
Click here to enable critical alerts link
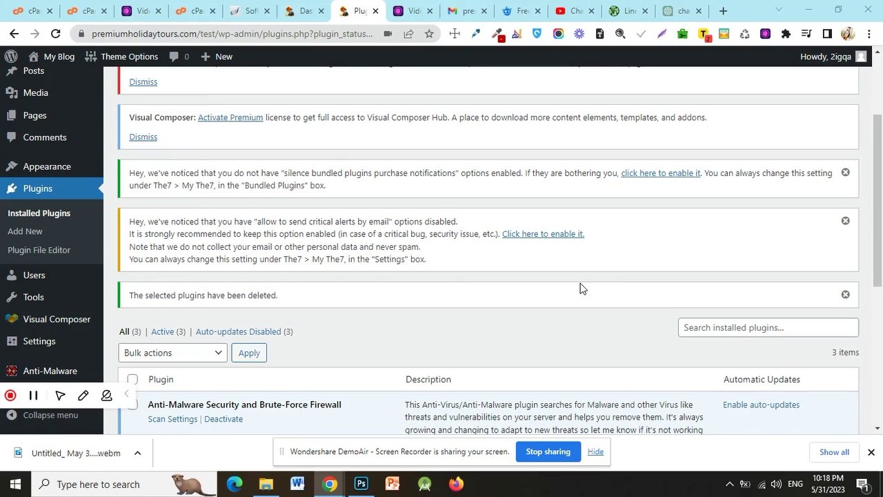pyautogui.click(x=543, y=234)
